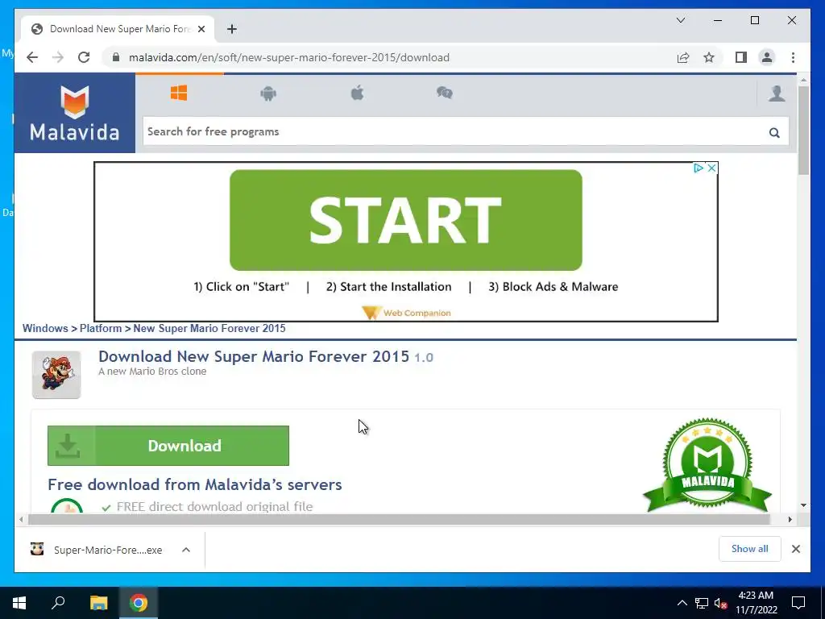Screen dimensions: 825x619
Task: Open the network tray icon
Action: 702,603
